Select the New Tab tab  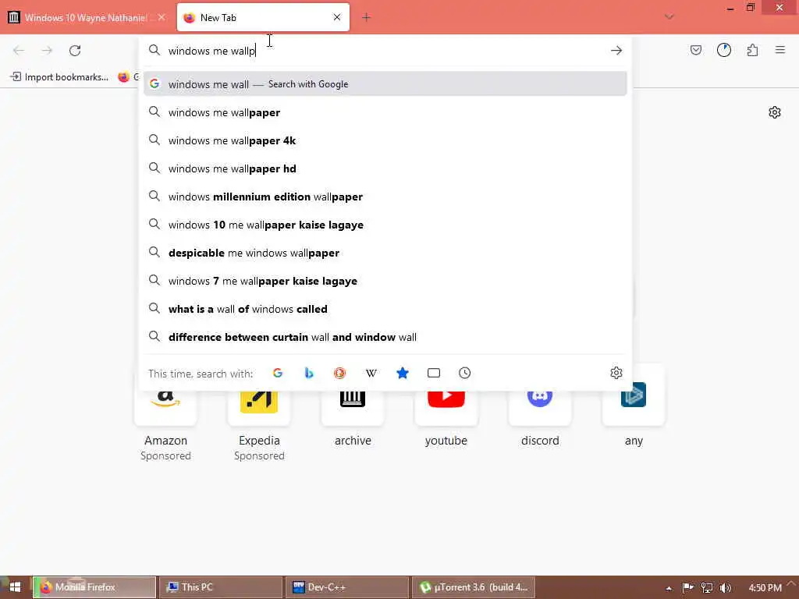coord(263,17)
